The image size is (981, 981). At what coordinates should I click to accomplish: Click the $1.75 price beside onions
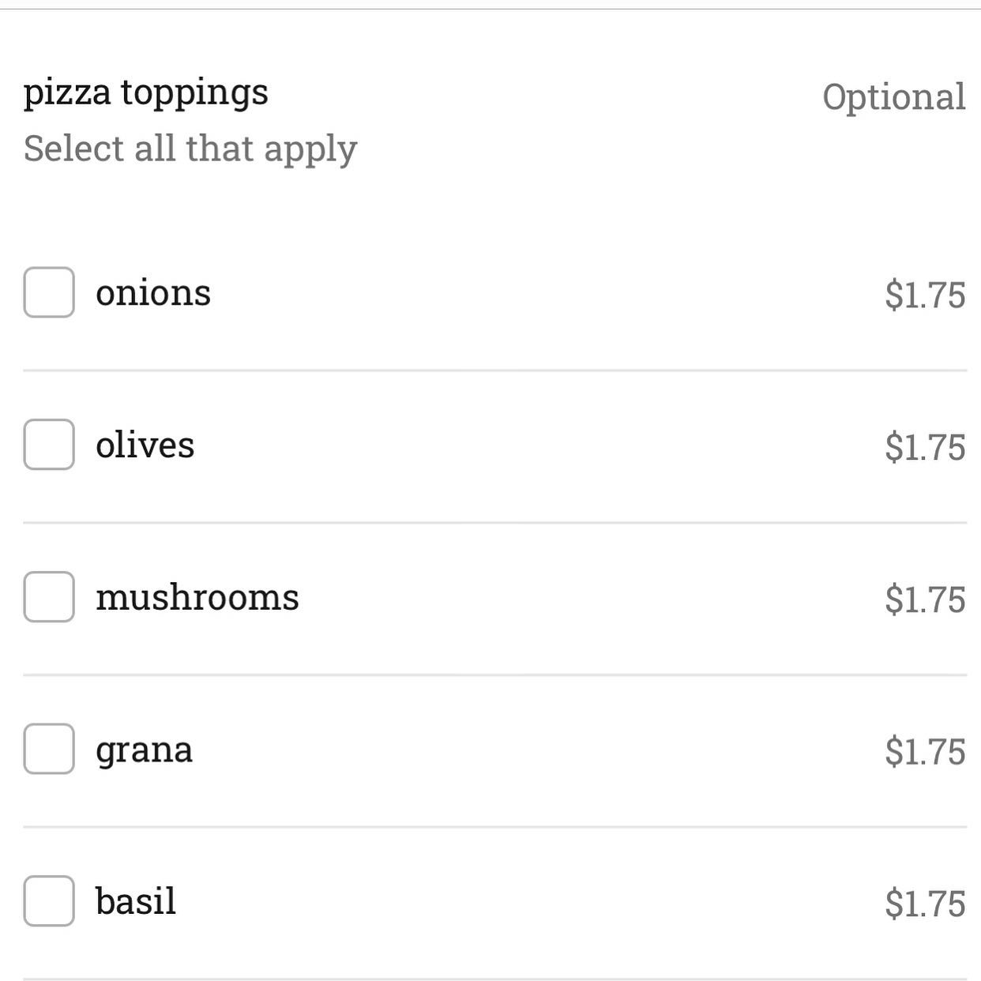point(925,295)
